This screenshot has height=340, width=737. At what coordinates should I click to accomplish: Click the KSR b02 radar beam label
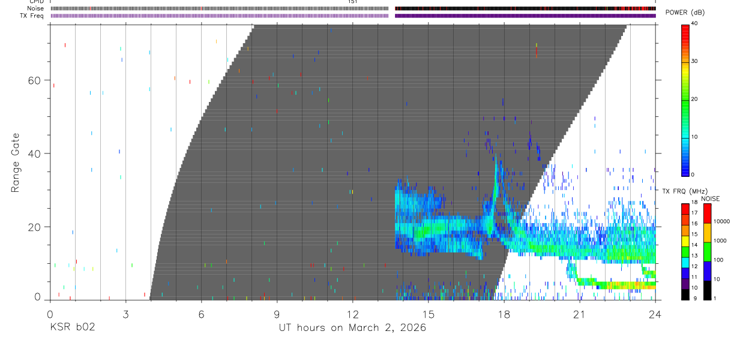click(x=73, y=327)
